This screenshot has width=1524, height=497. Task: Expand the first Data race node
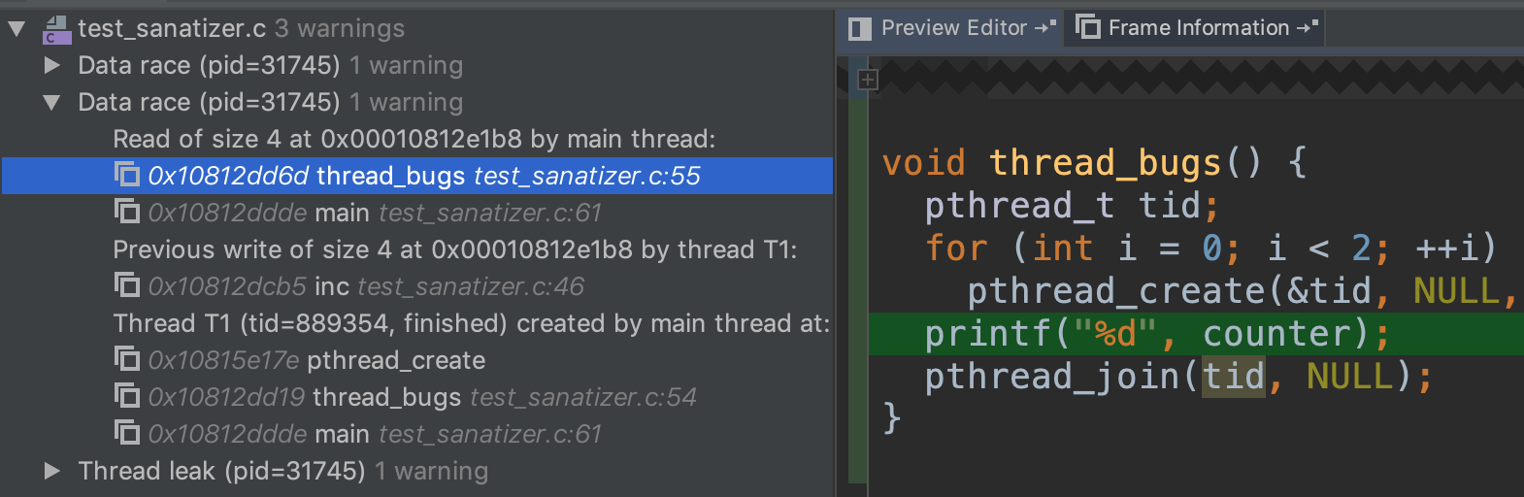tap(52, 65)
